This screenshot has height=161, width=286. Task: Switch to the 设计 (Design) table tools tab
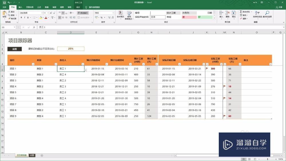[78, 7]
